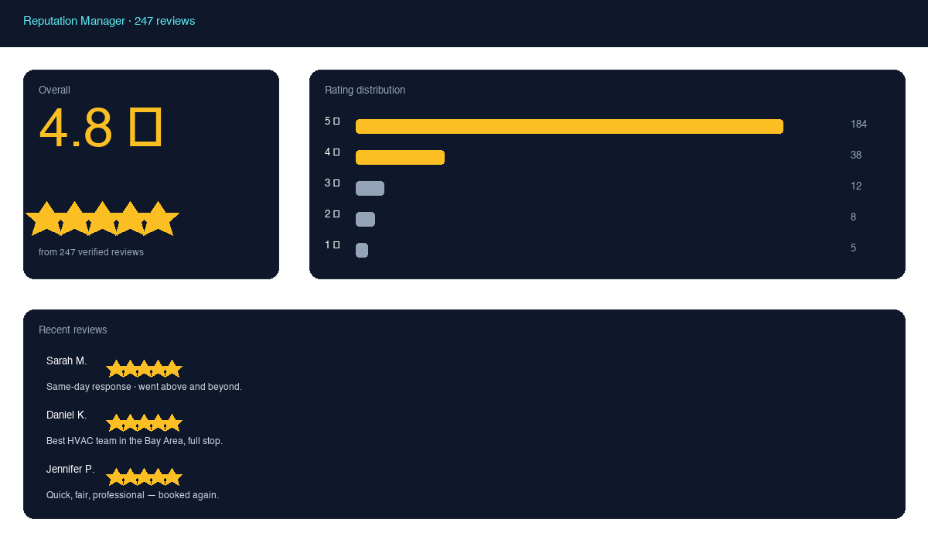Viewport: 928px width, 557px height.
Task: Click Jennifer P.'s star rating
Action: pyautogui.click(x=144, y=477)
